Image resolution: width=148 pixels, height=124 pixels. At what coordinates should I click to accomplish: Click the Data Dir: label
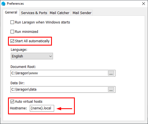[x=17, y=83]
